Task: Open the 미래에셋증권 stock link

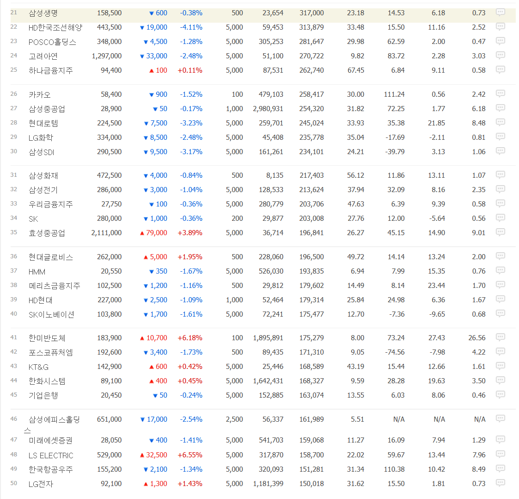Action: point(50,440)
